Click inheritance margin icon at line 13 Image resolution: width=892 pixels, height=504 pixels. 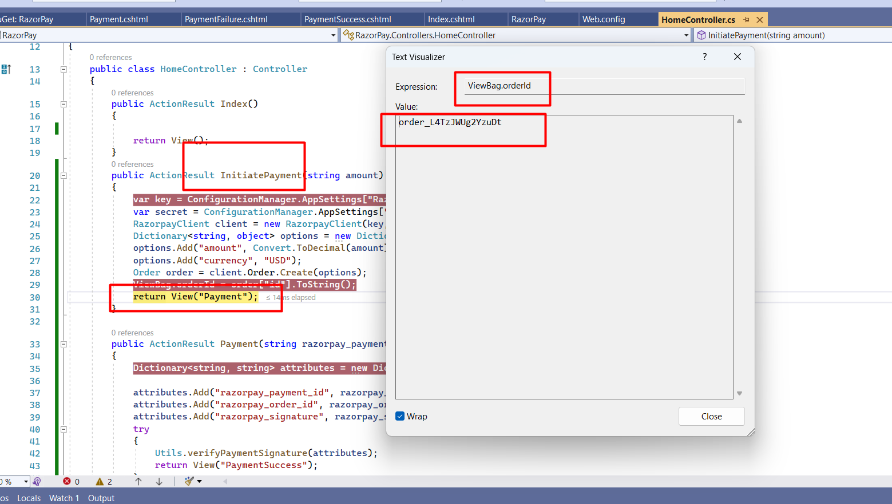pyautogui.click(x=6, y=69)
